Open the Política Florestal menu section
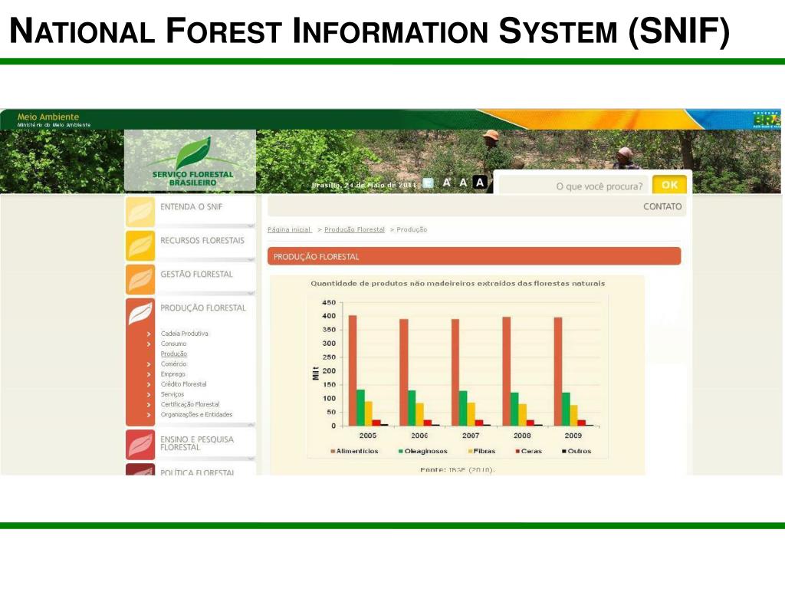Image resolution: width=785 pixels, height=589 pixels. [x=197, y=472]
